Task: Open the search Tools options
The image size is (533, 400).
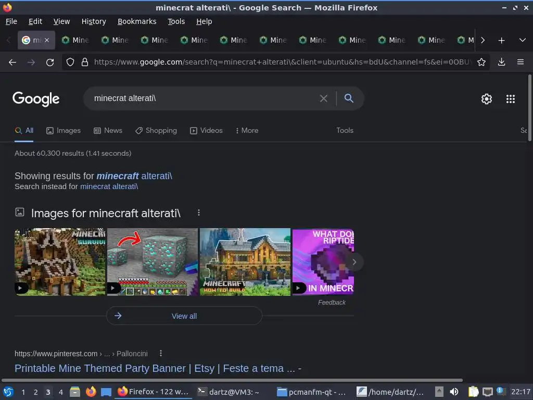Action: 345,131
